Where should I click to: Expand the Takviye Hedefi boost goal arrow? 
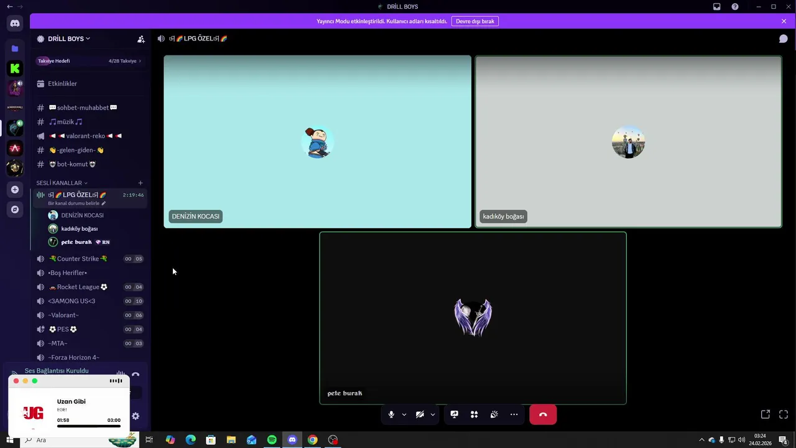(140, 61)
